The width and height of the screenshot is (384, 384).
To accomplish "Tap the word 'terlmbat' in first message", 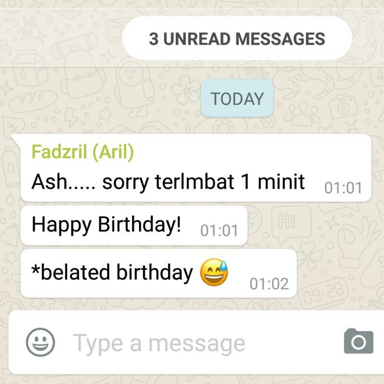I will pyautogui.click(x=194, y=182).
